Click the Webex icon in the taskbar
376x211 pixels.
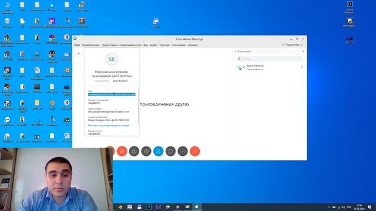tap(197, 207)
